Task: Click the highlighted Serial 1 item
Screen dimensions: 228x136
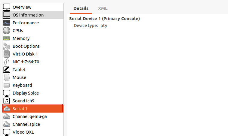Action: click(x=33, y=109)
